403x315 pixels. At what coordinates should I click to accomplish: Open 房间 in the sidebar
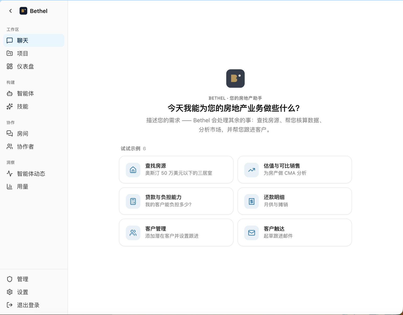pos(34,133)
